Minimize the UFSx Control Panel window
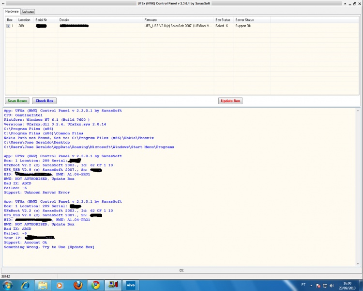 (x=350, y=4)
